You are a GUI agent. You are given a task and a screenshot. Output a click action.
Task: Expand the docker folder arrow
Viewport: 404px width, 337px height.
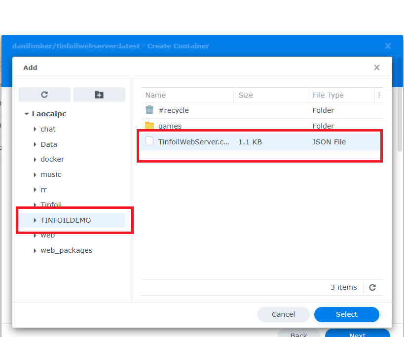coord(35,160)
